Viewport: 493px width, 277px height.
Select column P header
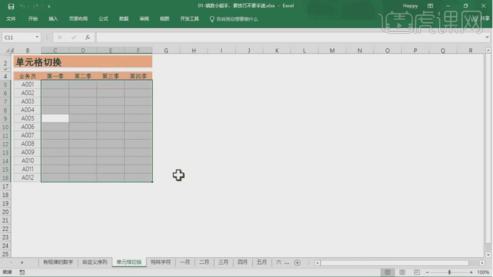click(x=415, y=50)
